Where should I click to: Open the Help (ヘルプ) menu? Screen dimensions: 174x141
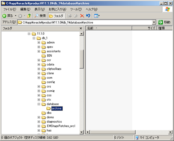click(92, 9)
